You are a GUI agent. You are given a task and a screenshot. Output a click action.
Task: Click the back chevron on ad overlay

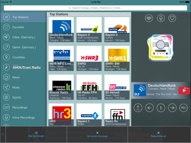click(x=3, y=134)
